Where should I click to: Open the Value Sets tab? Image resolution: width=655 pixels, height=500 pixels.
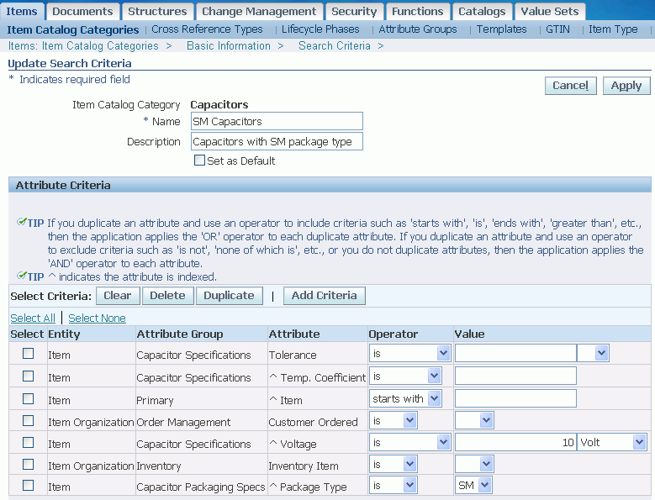(x=550, y=11)
